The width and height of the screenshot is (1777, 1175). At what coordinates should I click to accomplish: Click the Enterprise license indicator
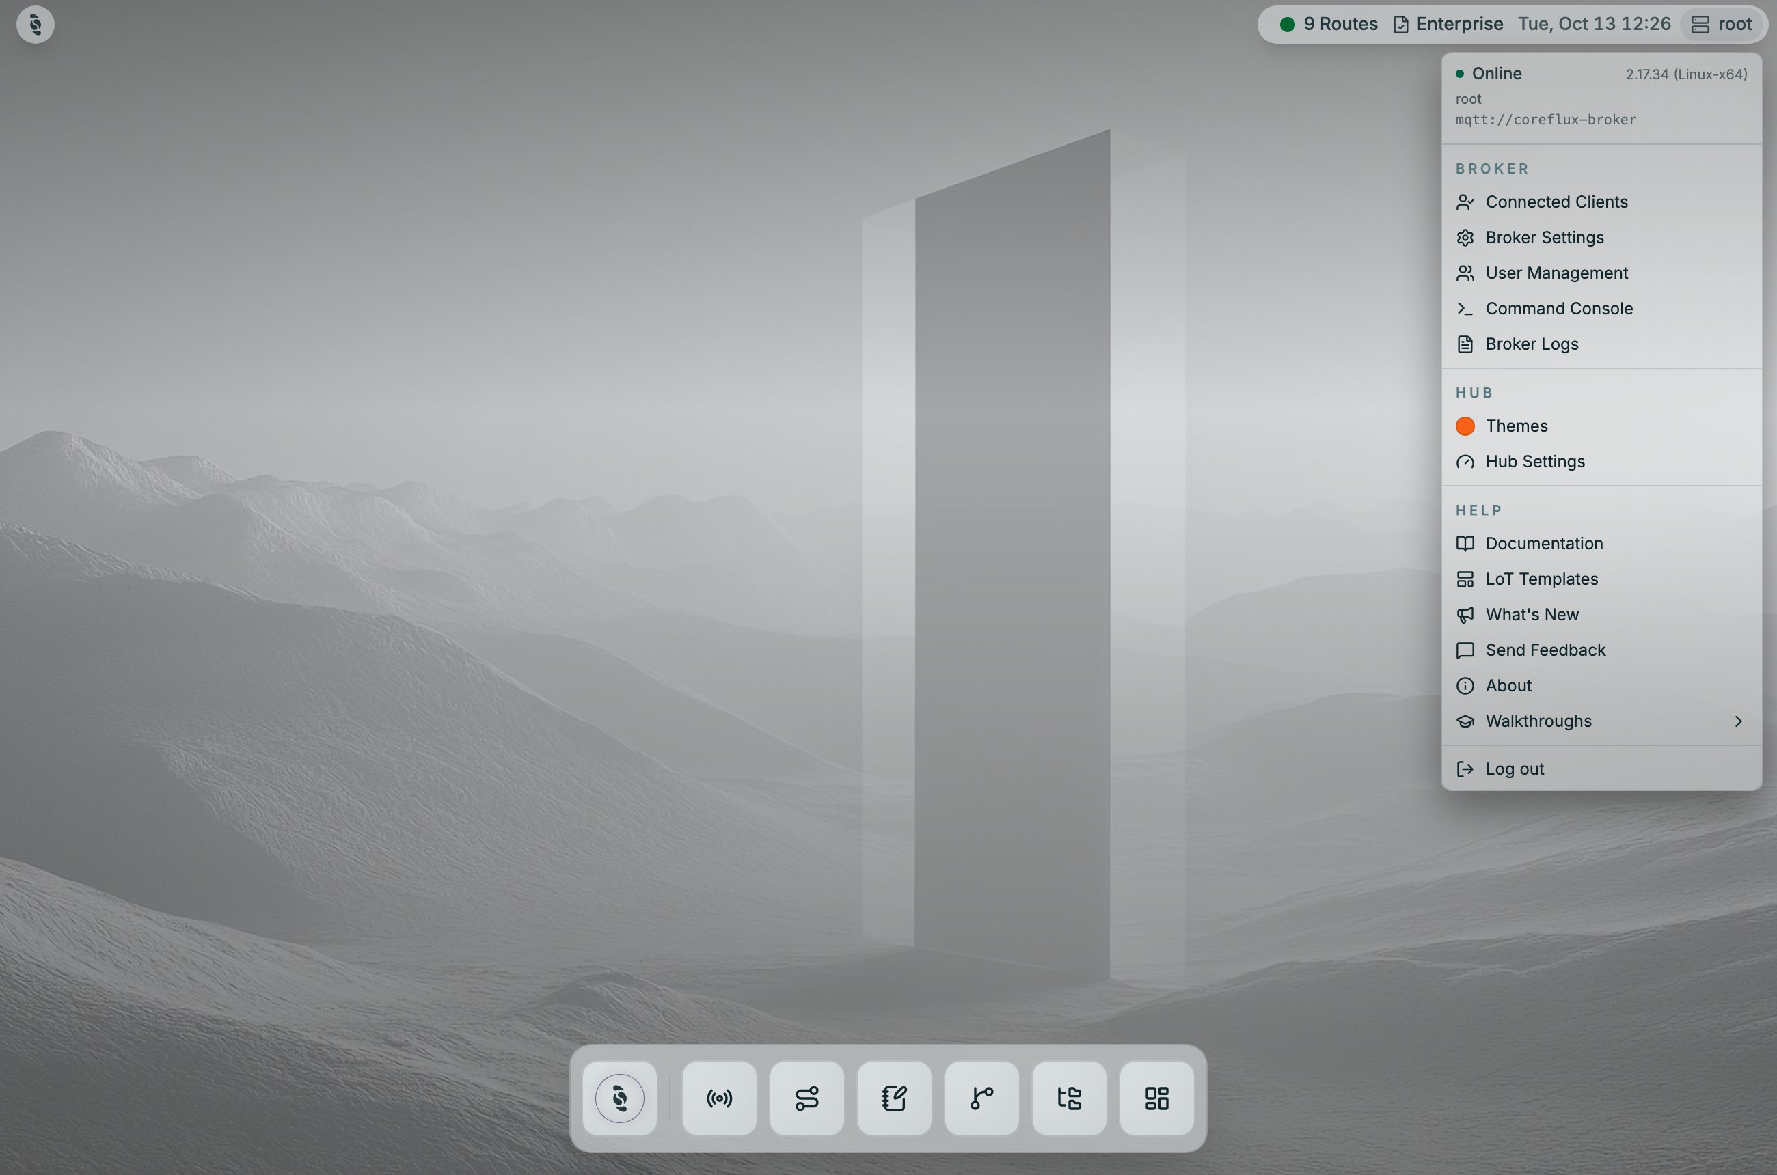pyautogui.click(x=1448, y=25)
